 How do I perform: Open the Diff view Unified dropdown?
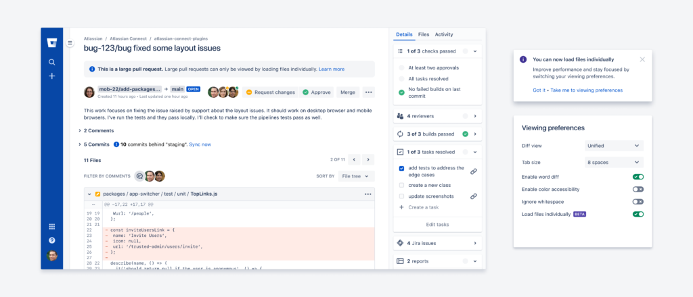(613, 145)
